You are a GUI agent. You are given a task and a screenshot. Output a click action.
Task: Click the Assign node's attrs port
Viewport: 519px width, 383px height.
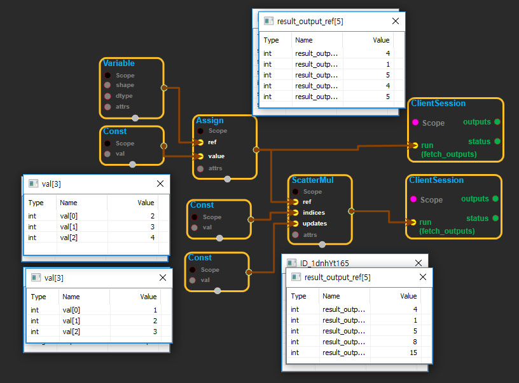(200, 168)
